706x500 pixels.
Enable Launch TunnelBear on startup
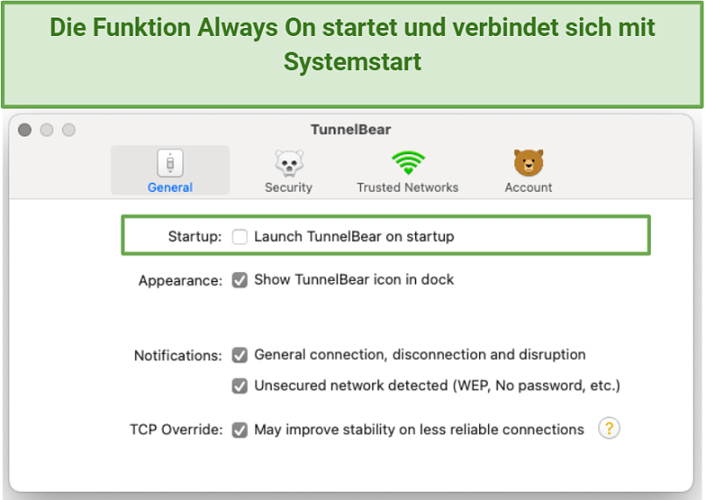coord(239,236)
